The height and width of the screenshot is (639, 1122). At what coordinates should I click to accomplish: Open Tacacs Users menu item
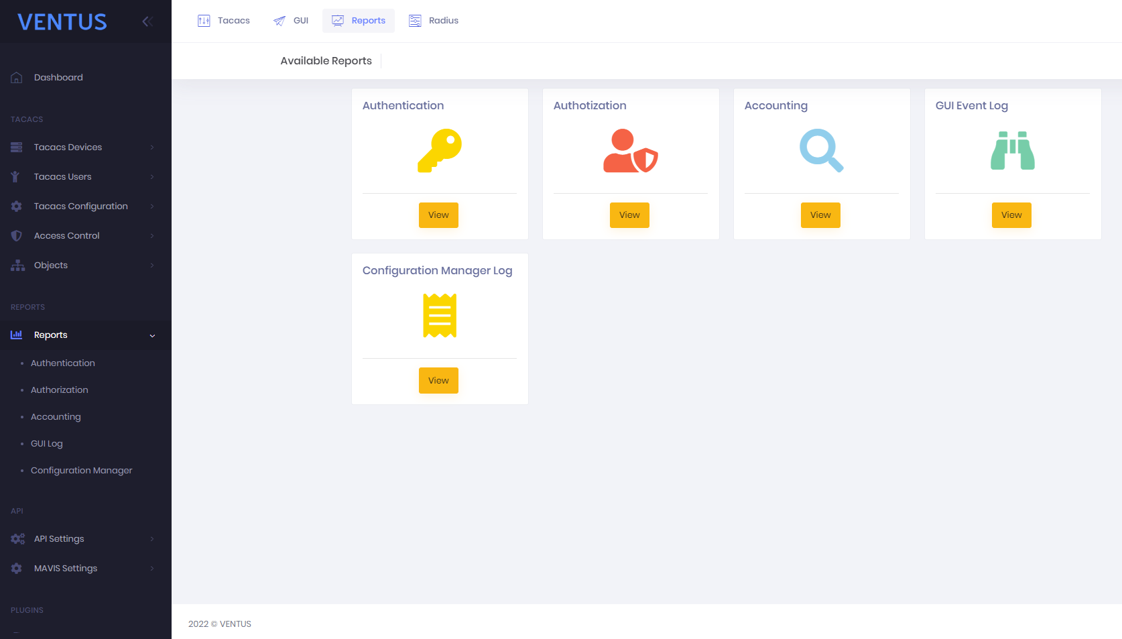coord(86,177)
